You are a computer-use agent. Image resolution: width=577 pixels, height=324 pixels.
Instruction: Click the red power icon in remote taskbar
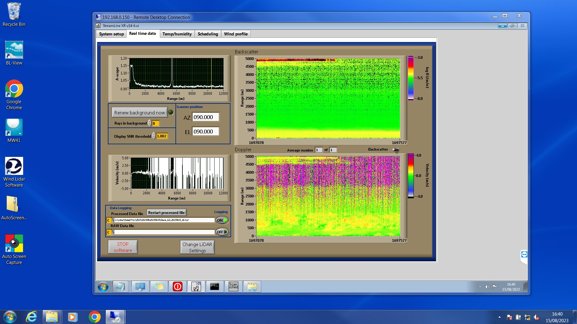point(178,286)
